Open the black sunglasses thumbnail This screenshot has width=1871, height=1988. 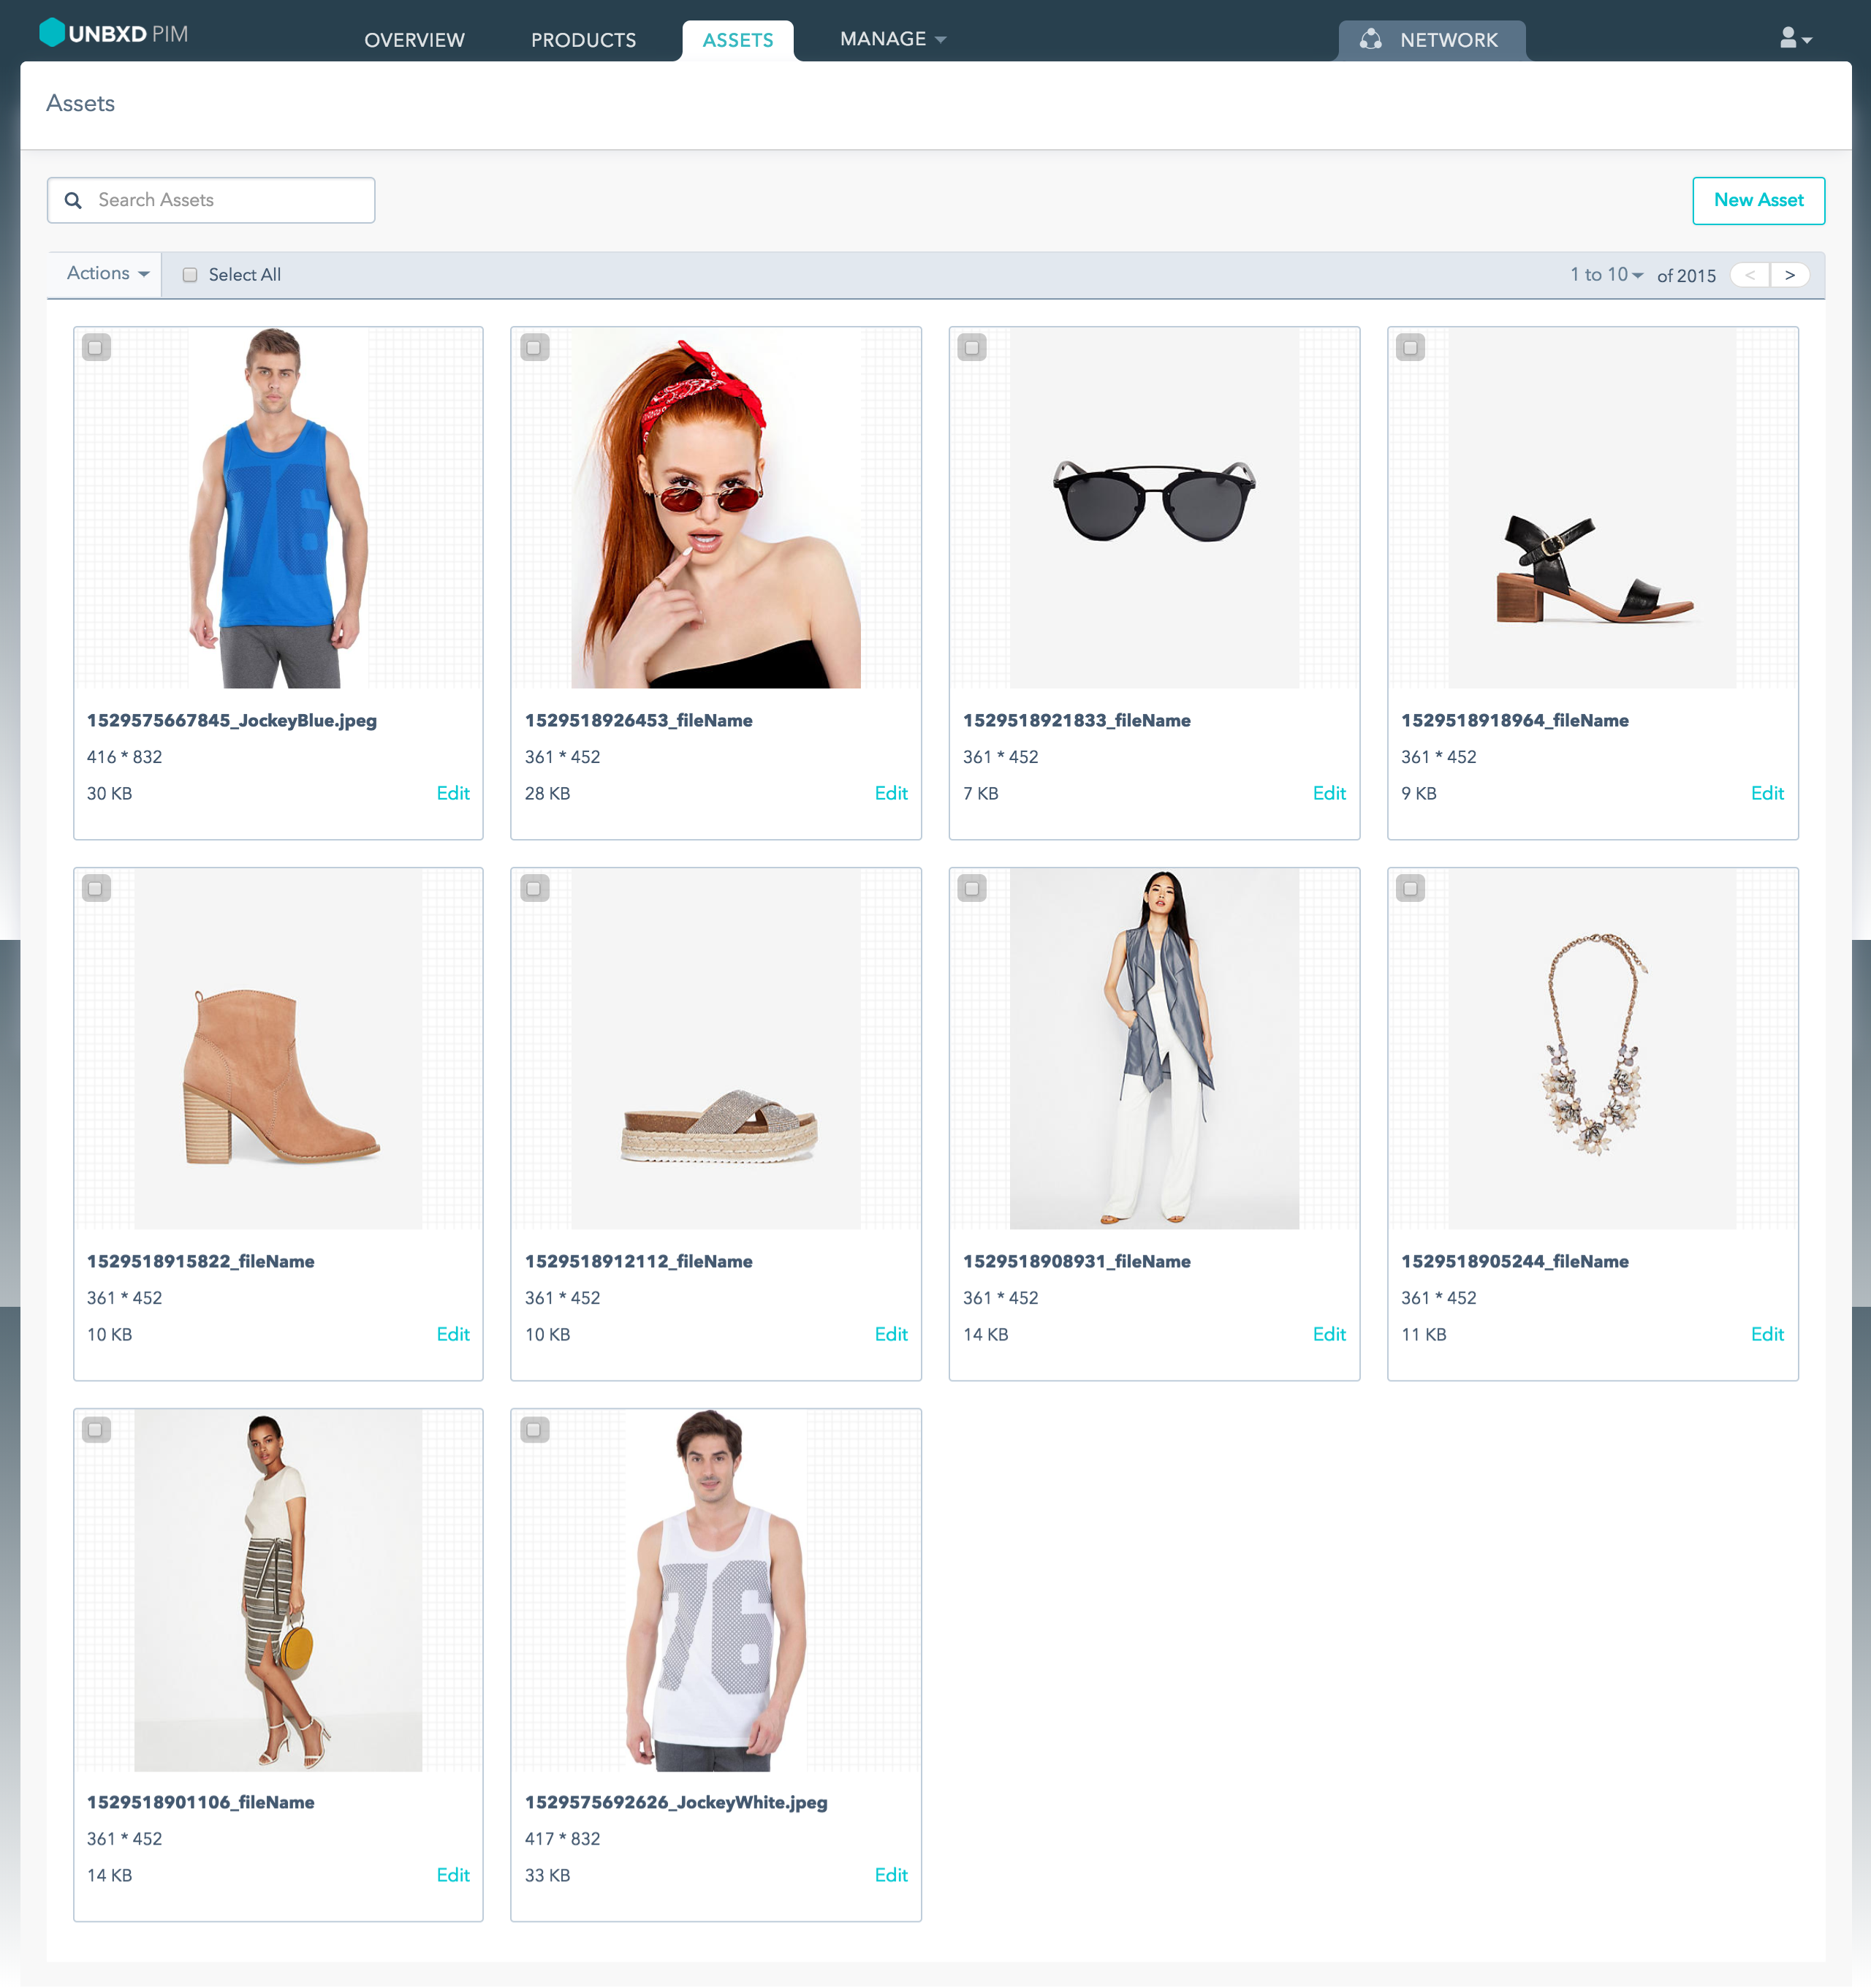click(1154, 508)
